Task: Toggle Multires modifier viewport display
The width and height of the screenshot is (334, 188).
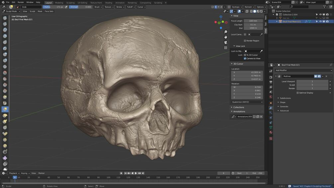Action: click(316, 76)
